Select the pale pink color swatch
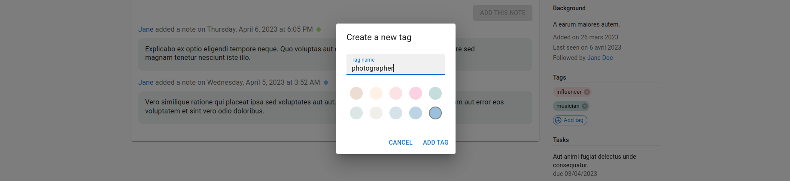This screenshot has width=790, height=181. pos(396,93)
